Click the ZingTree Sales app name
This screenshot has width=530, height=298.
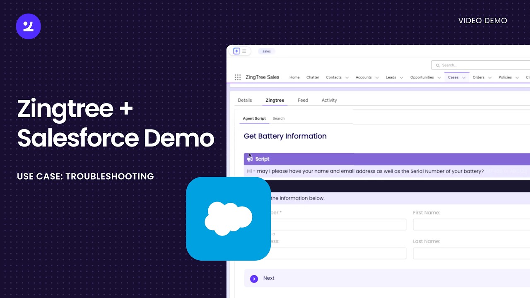262,77
